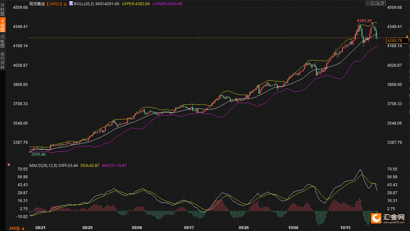Click the 3311.40 low price label
Image resolution: width=410 pixels, height=231 pixels.
tap(38, 155)
